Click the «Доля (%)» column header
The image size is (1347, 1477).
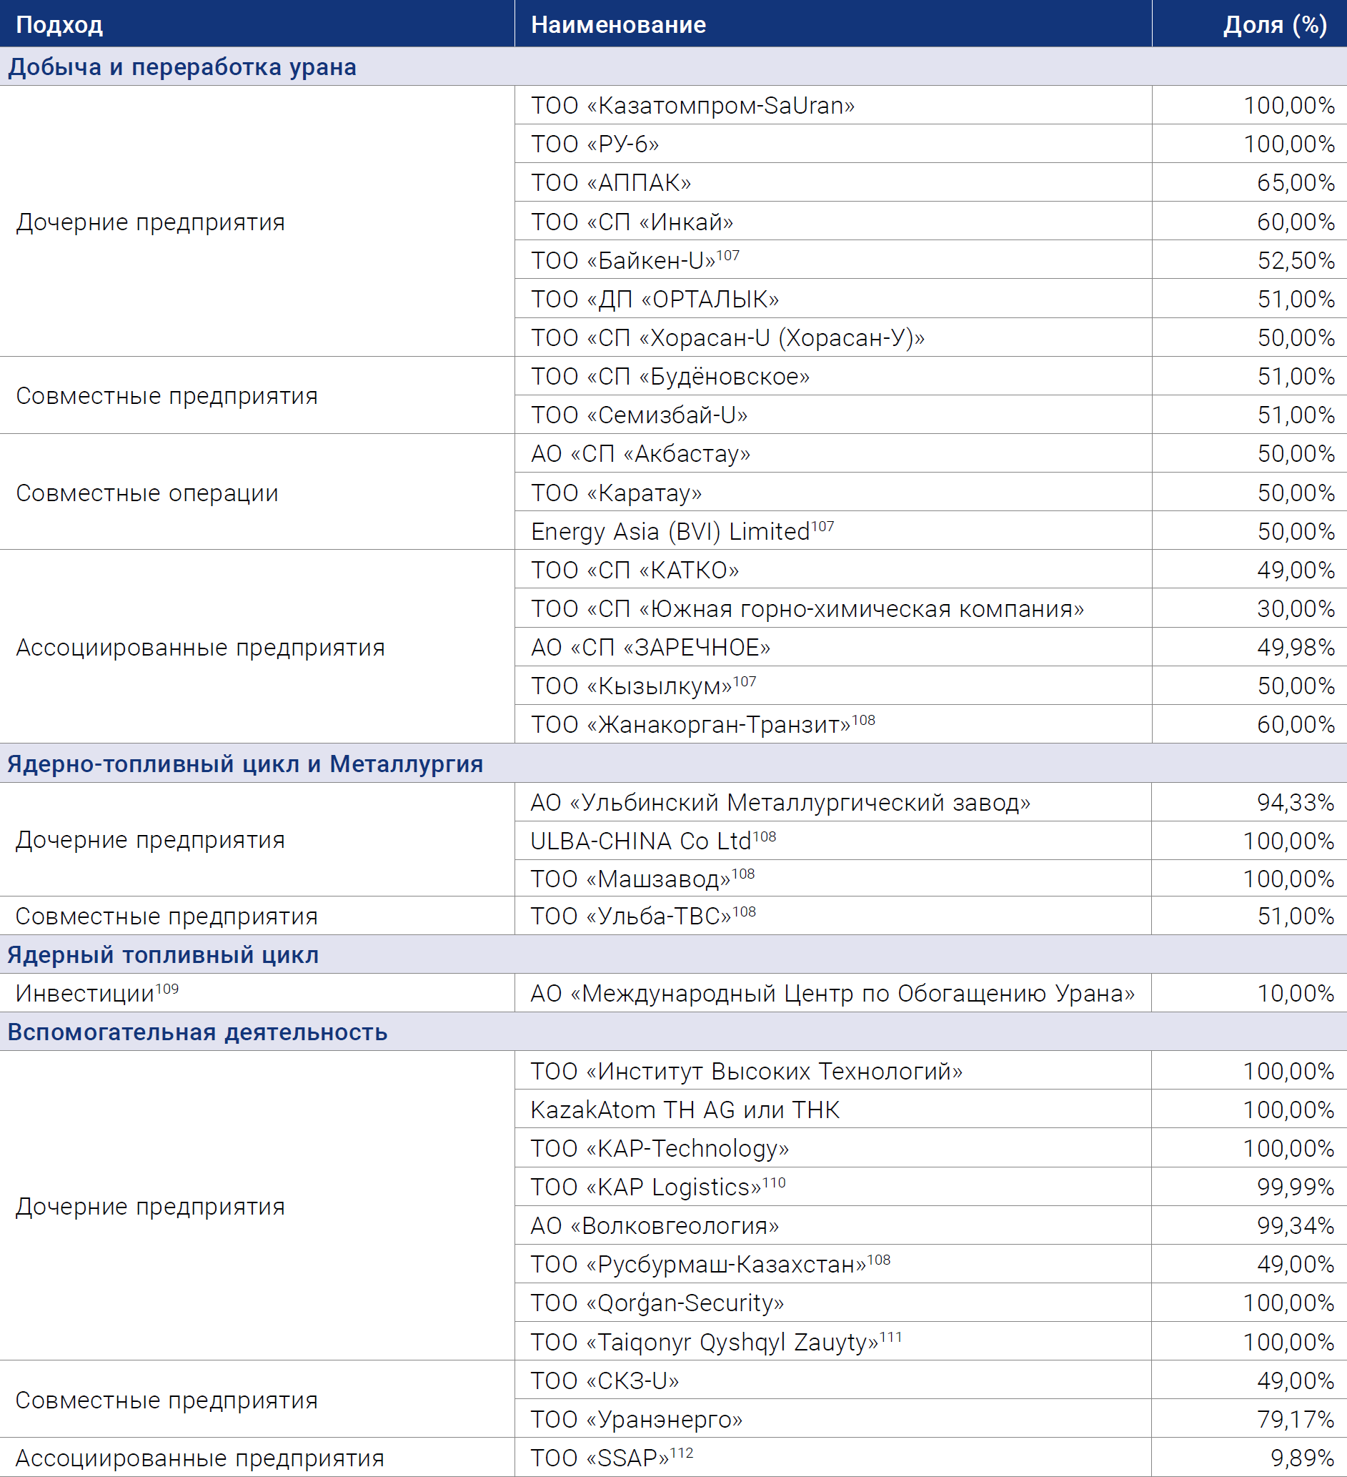click(1250, 24)
